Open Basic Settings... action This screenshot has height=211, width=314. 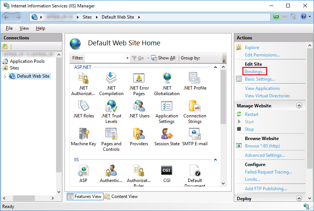click(260, 79)
